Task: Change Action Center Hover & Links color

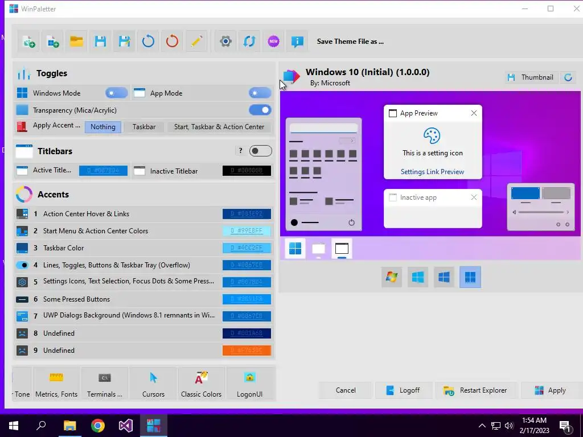Action: (247, 214)
